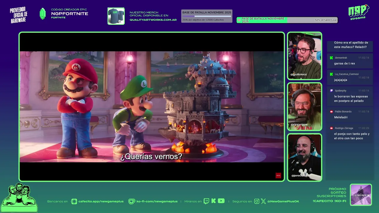Click the @guilloleoz webcam feed

(304, 56)
